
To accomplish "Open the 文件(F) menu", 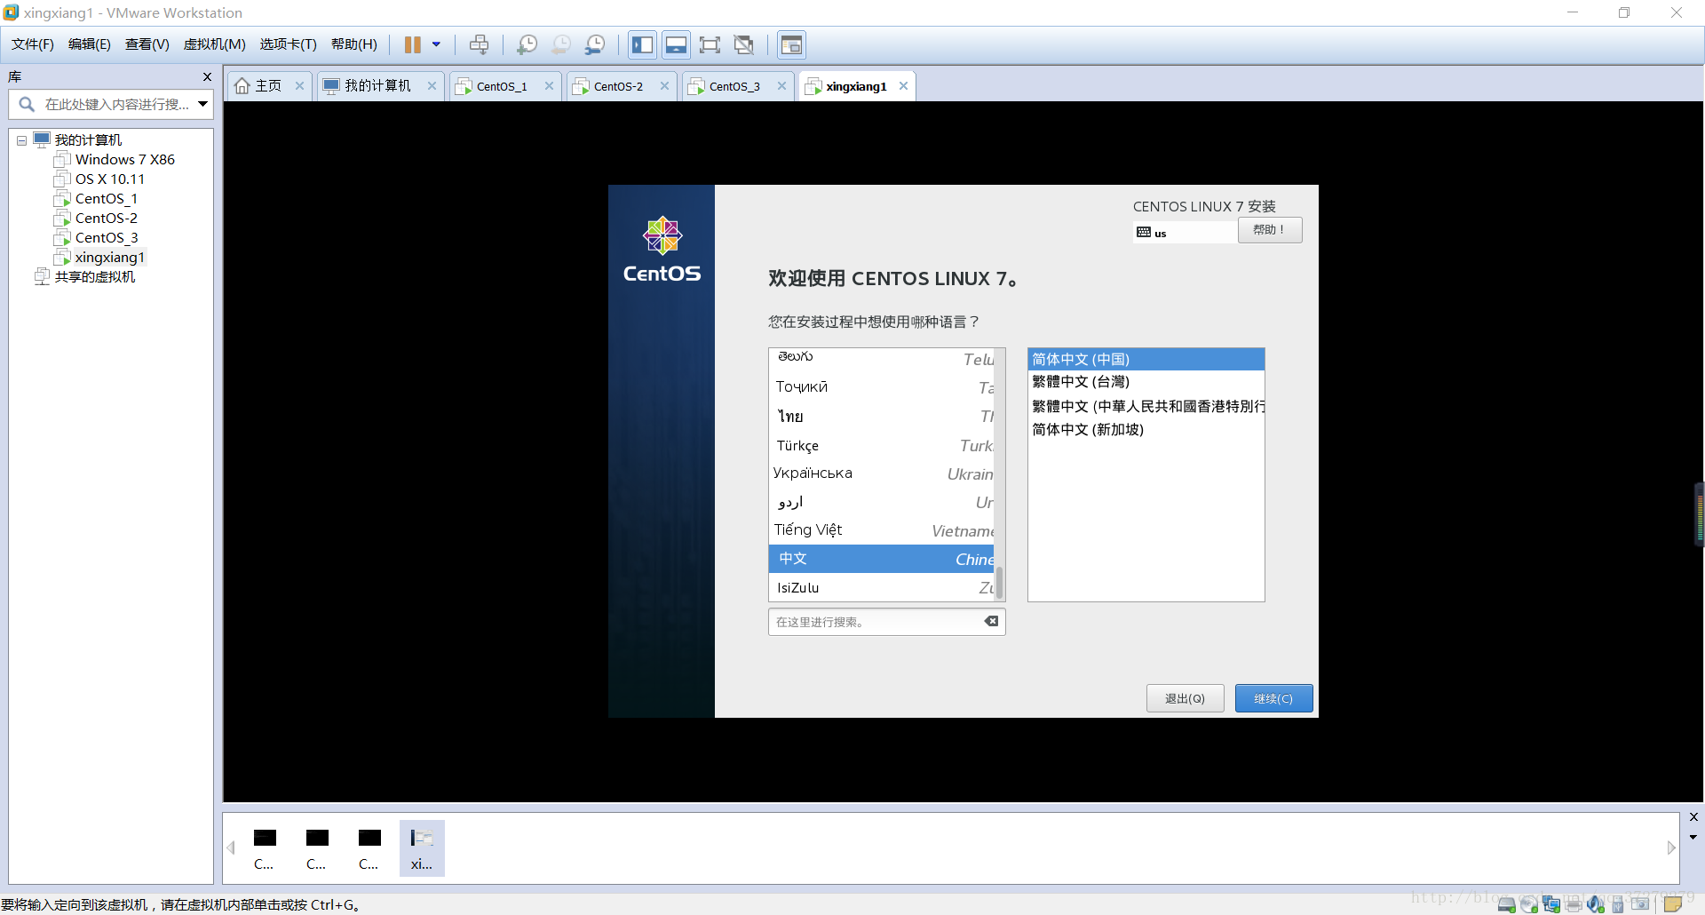I will click(33, 44).
